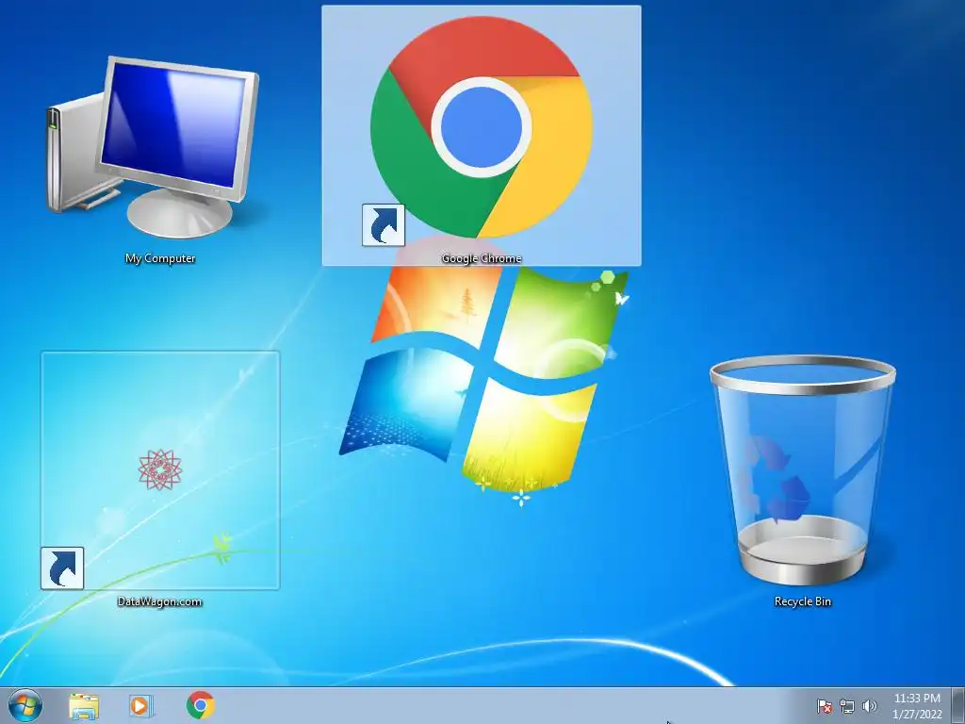Click the "My Computer" label text

(160, 258)
